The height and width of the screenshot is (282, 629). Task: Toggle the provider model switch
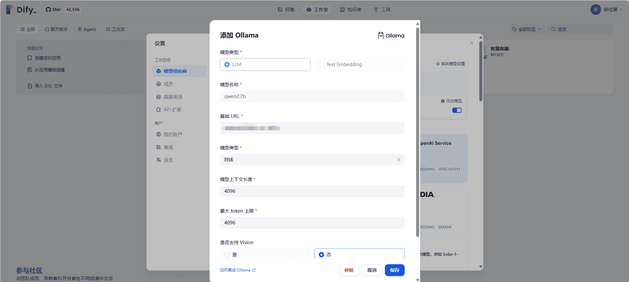[x=457, y=110]
